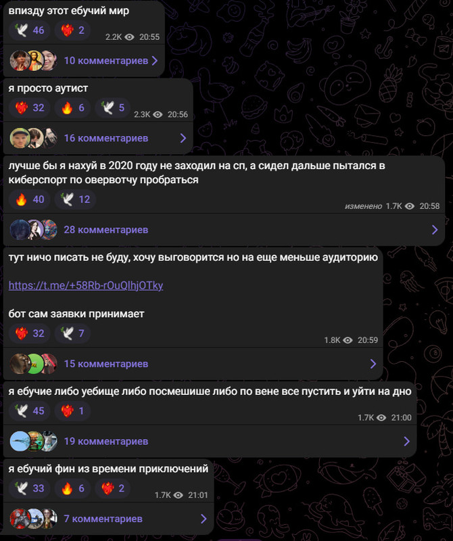The height and width of the screenshot is (541, 453).
Task: Click the fire reaction with 6 on 'я просто аутист'
Action: [72, 108]
